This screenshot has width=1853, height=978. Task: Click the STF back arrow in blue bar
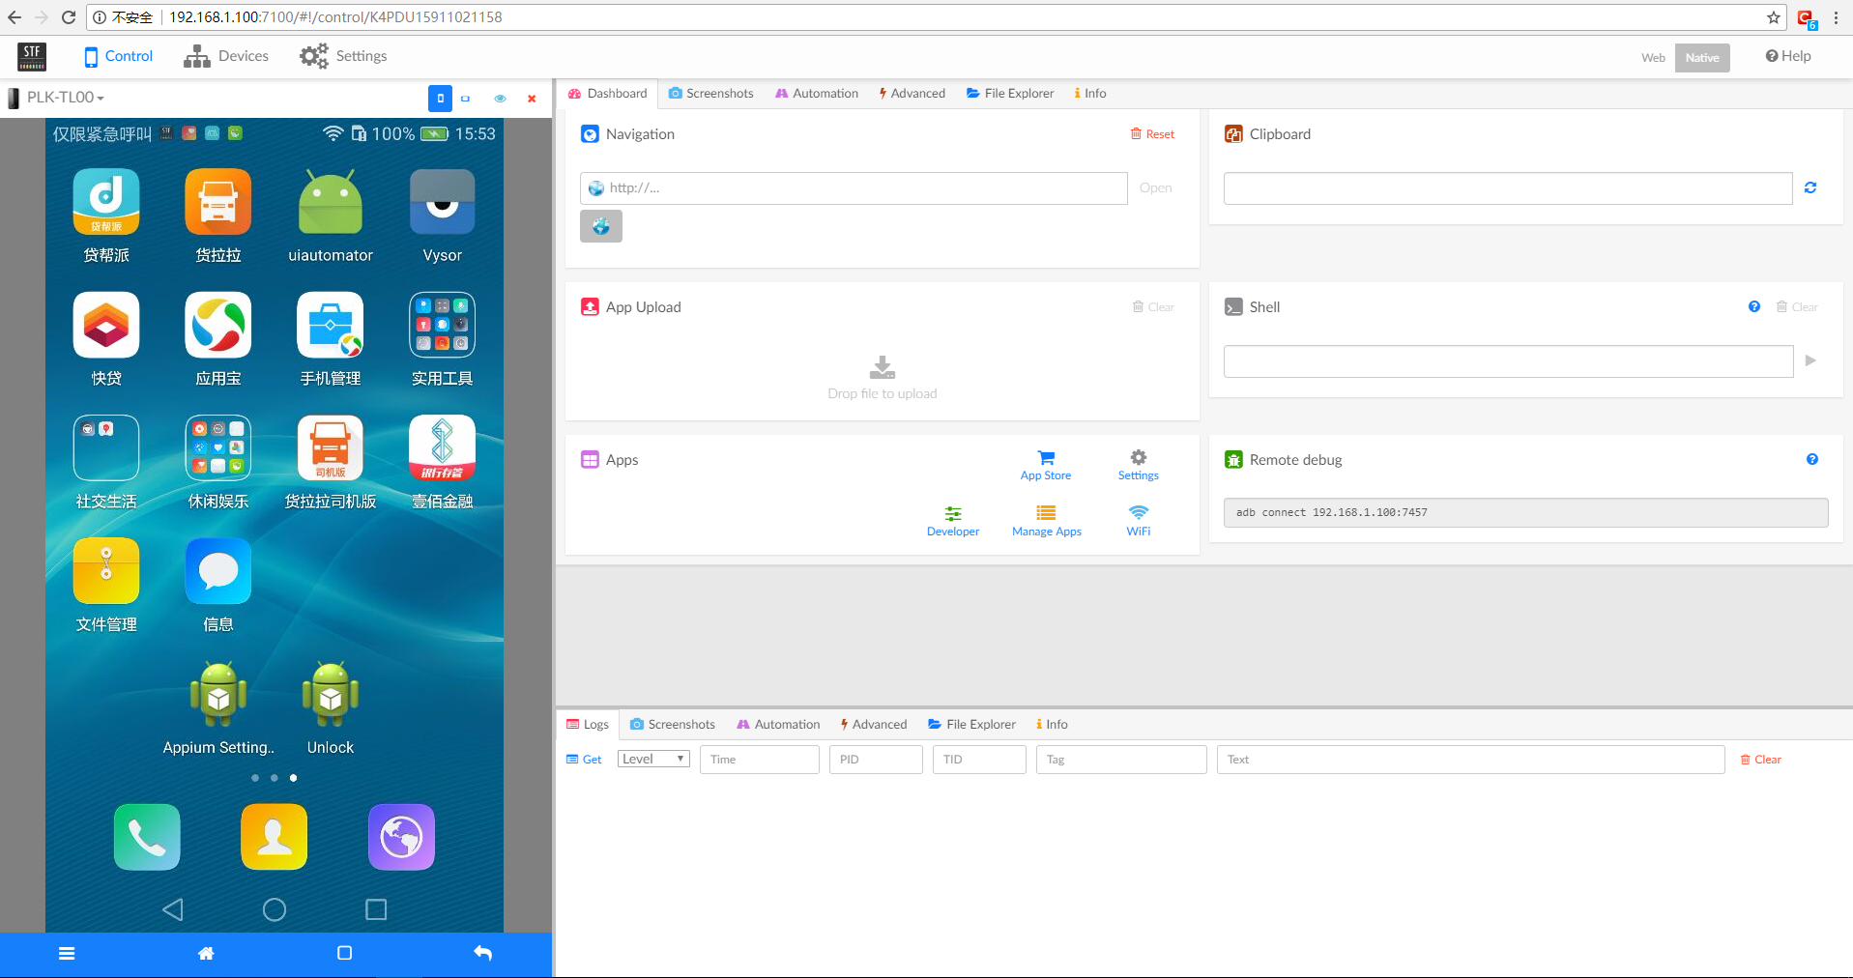point(483,954)
